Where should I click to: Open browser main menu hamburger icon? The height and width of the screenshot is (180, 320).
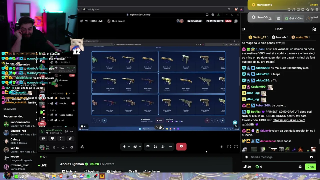coord(317,9)
